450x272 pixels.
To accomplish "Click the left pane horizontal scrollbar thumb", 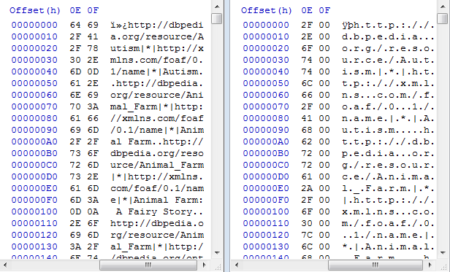I will click(148, 265).
